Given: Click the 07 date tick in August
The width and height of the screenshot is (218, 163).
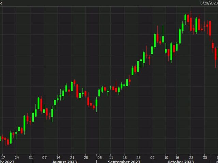Looking at the screenshot, I should 44,157.
